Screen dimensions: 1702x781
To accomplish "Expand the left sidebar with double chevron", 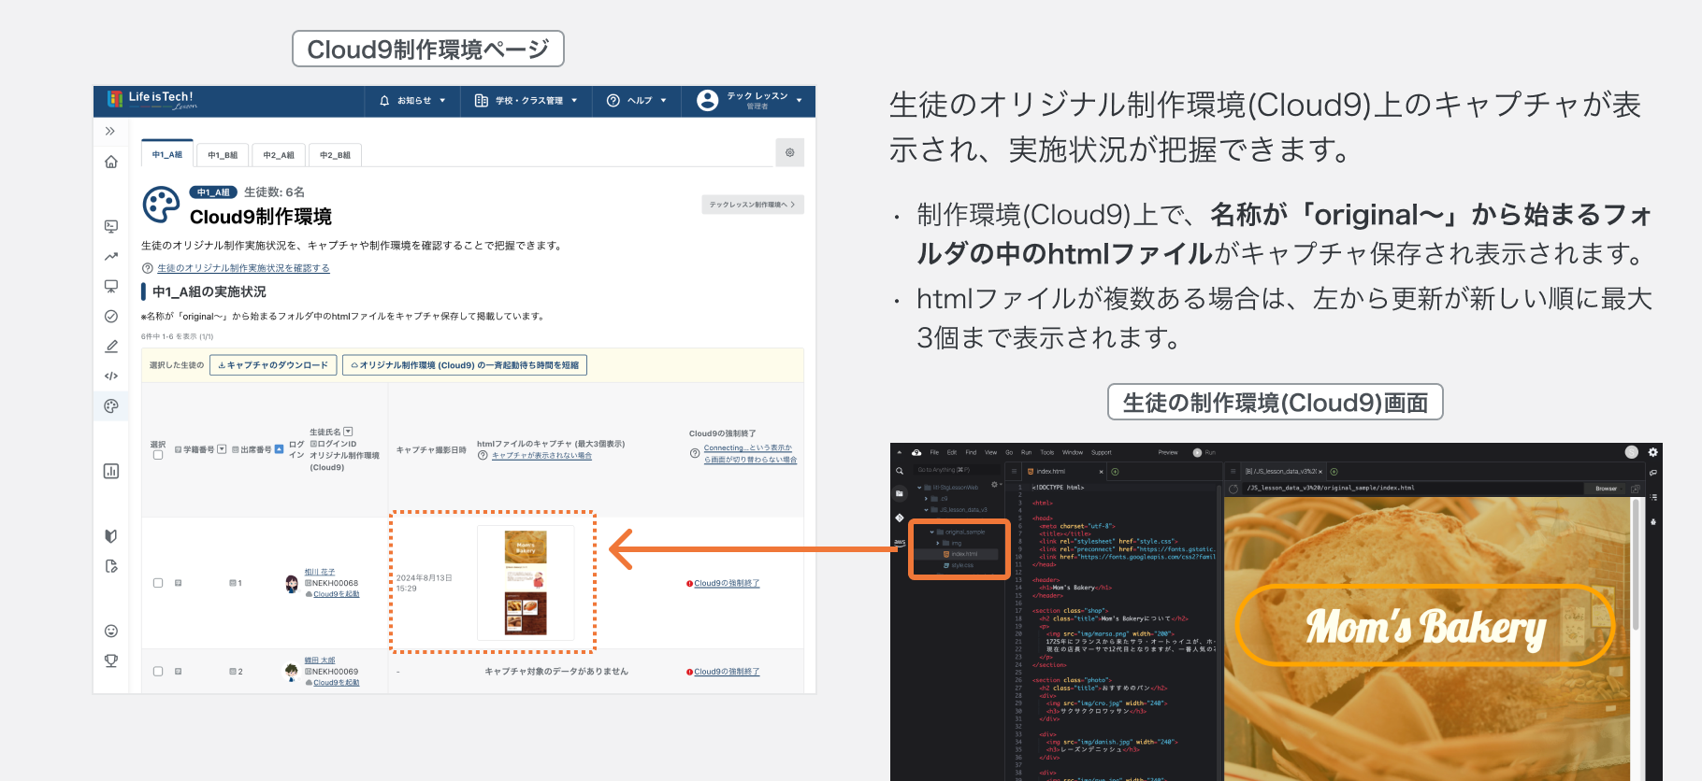I will 110,131.
